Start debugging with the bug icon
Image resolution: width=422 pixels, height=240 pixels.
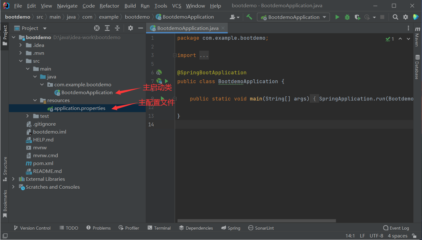(347, 17)
